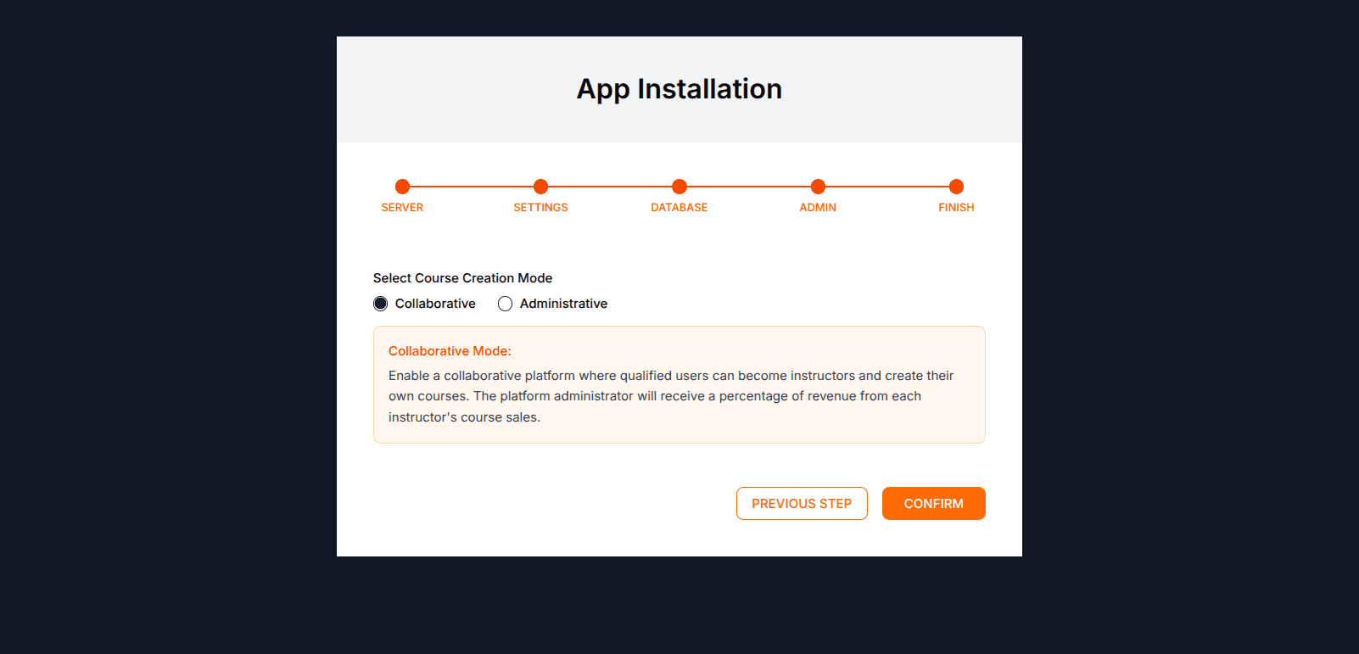Click the SETTINGS step indicator dot
The height and width of the screenshot is (654, 1359).
tap(540, 187)
